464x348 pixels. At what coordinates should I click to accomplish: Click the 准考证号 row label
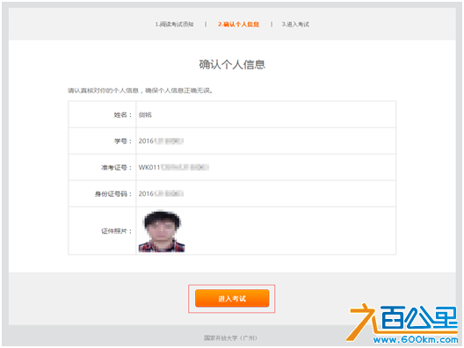coord(116,168)
